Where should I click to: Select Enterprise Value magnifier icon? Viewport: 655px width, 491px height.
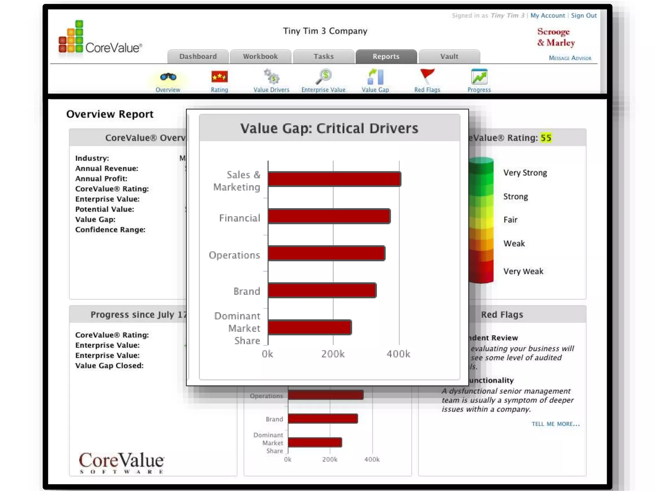click(x=324, y=77)
